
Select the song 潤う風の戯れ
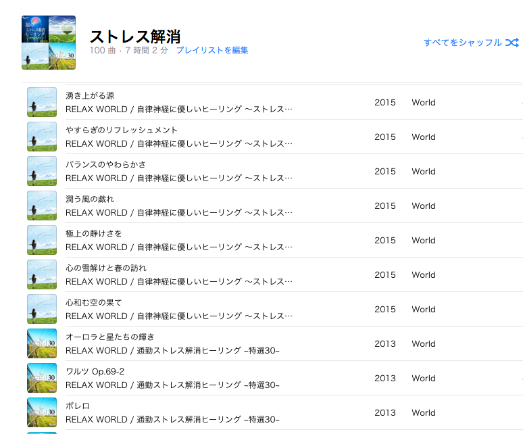pyautogui.click(x=90, y=199)
